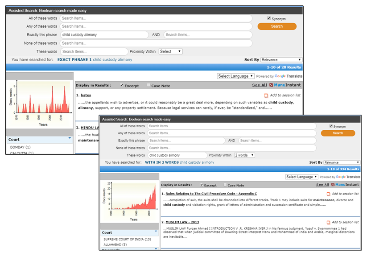
Task: Enable Case Note checkbox in 334 Results panel
Action: 224,185
